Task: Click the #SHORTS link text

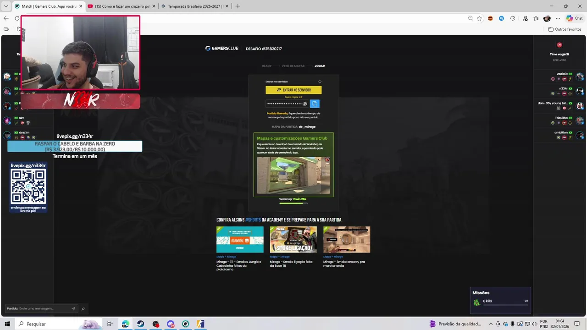Action: click(253, 220)
